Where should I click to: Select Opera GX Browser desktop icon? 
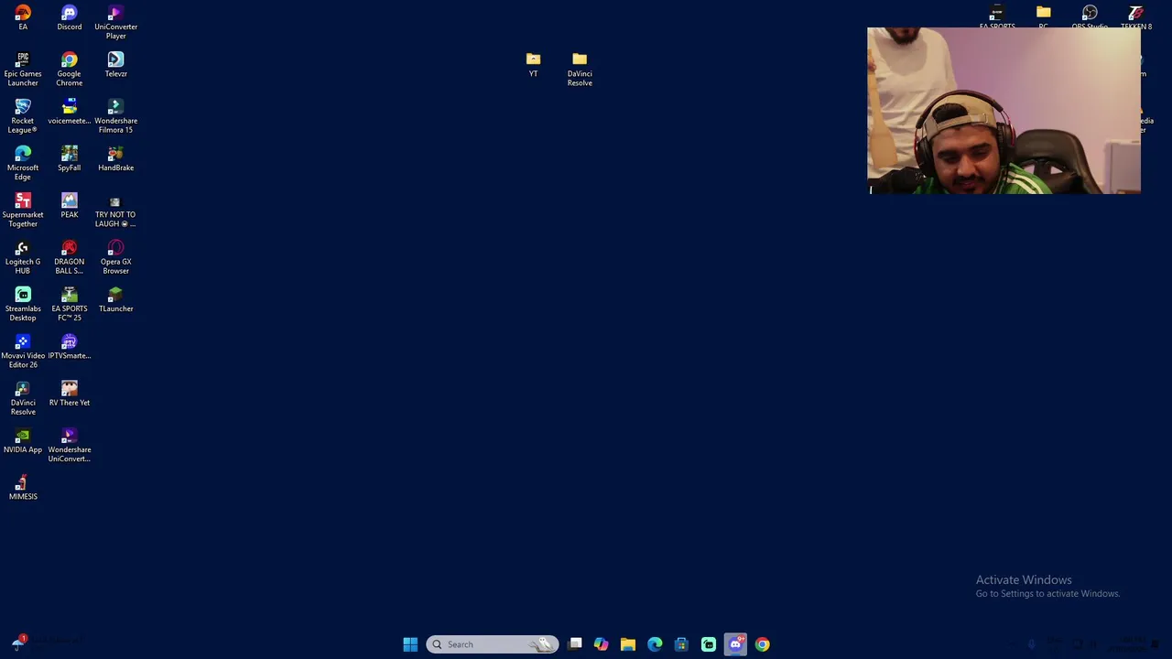(115, 257)
